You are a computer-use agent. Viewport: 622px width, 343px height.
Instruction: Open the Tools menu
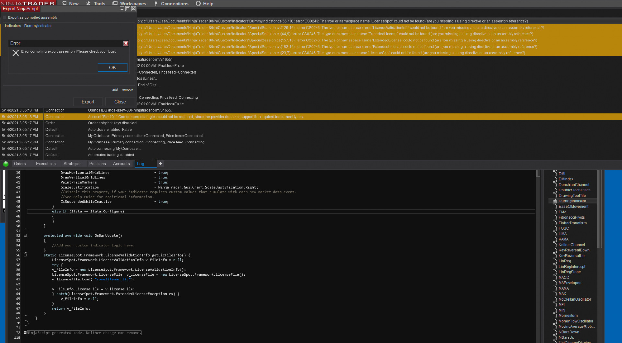click(x=96, y=4)
